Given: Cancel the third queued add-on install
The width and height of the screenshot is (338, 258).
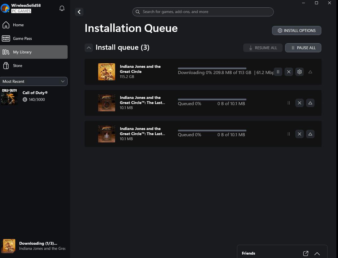Looking at the screenshot, I should (300, 134).
